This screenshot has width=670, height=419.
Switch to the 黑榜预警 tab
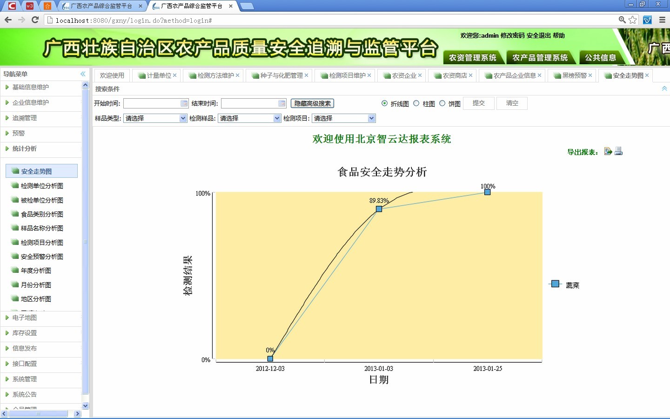coord(574,75)
